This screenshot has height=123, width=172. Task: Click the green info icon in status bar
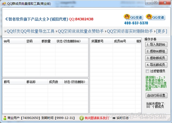(82, 118)
